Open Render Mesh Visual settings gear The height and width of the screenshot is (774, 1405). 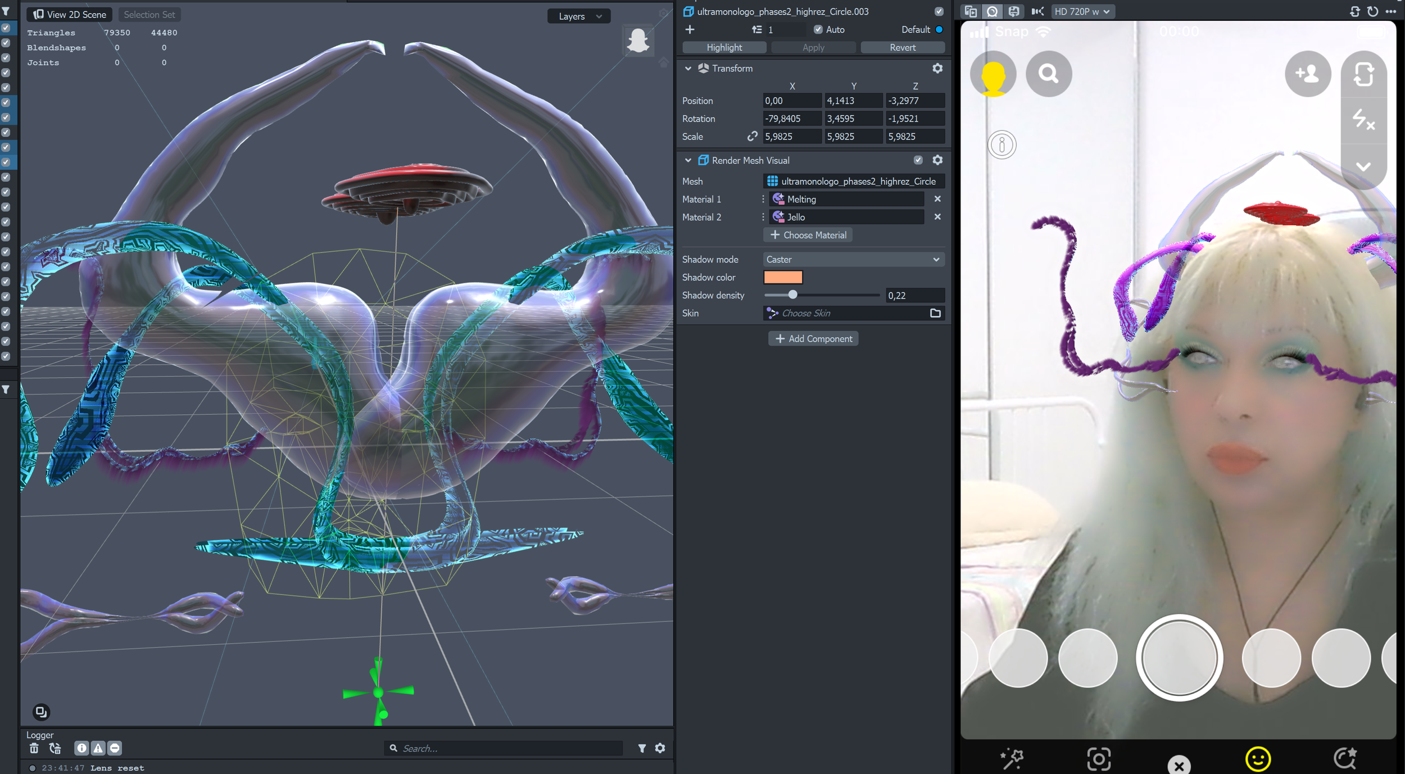937,160
